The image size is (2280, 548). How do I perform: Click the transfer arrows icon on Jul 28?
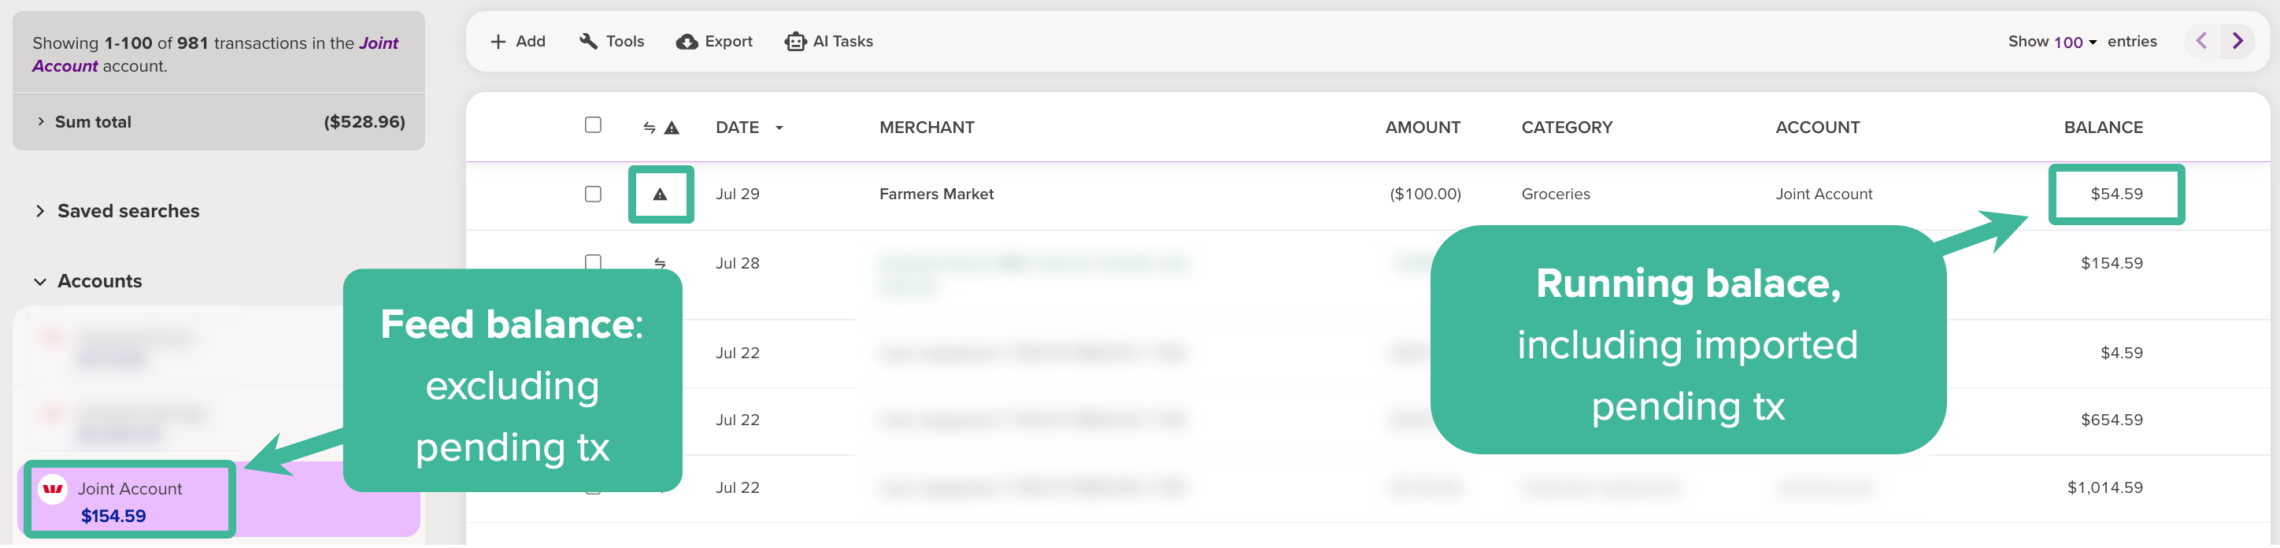pyautogui.click(x=661, y=263)
